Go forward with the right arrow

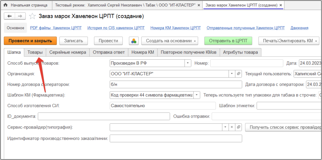[x=20, y=16]
